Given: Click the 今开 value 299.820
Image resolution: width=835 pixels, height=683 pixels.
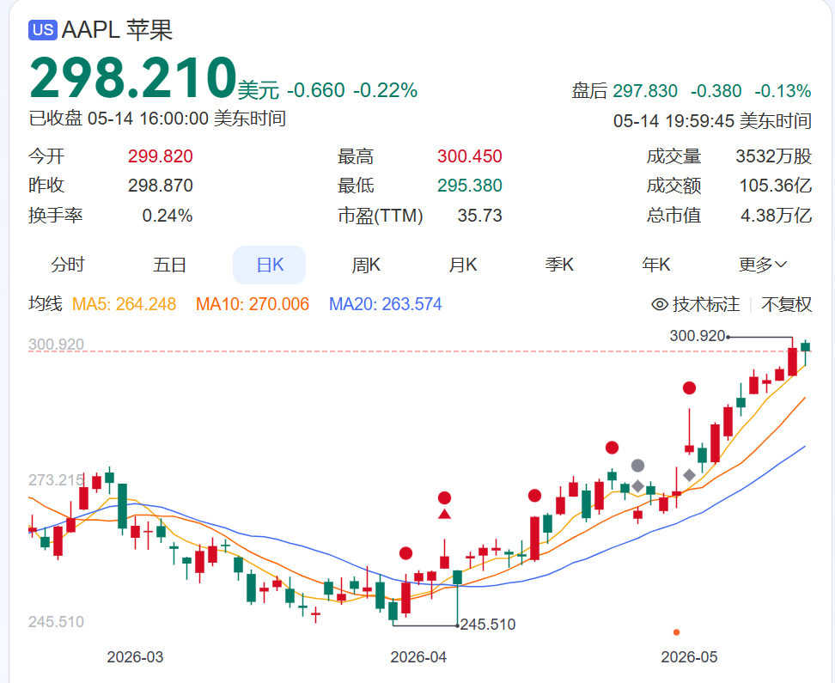Looking at the screenshot, I should tap(161, 156).
